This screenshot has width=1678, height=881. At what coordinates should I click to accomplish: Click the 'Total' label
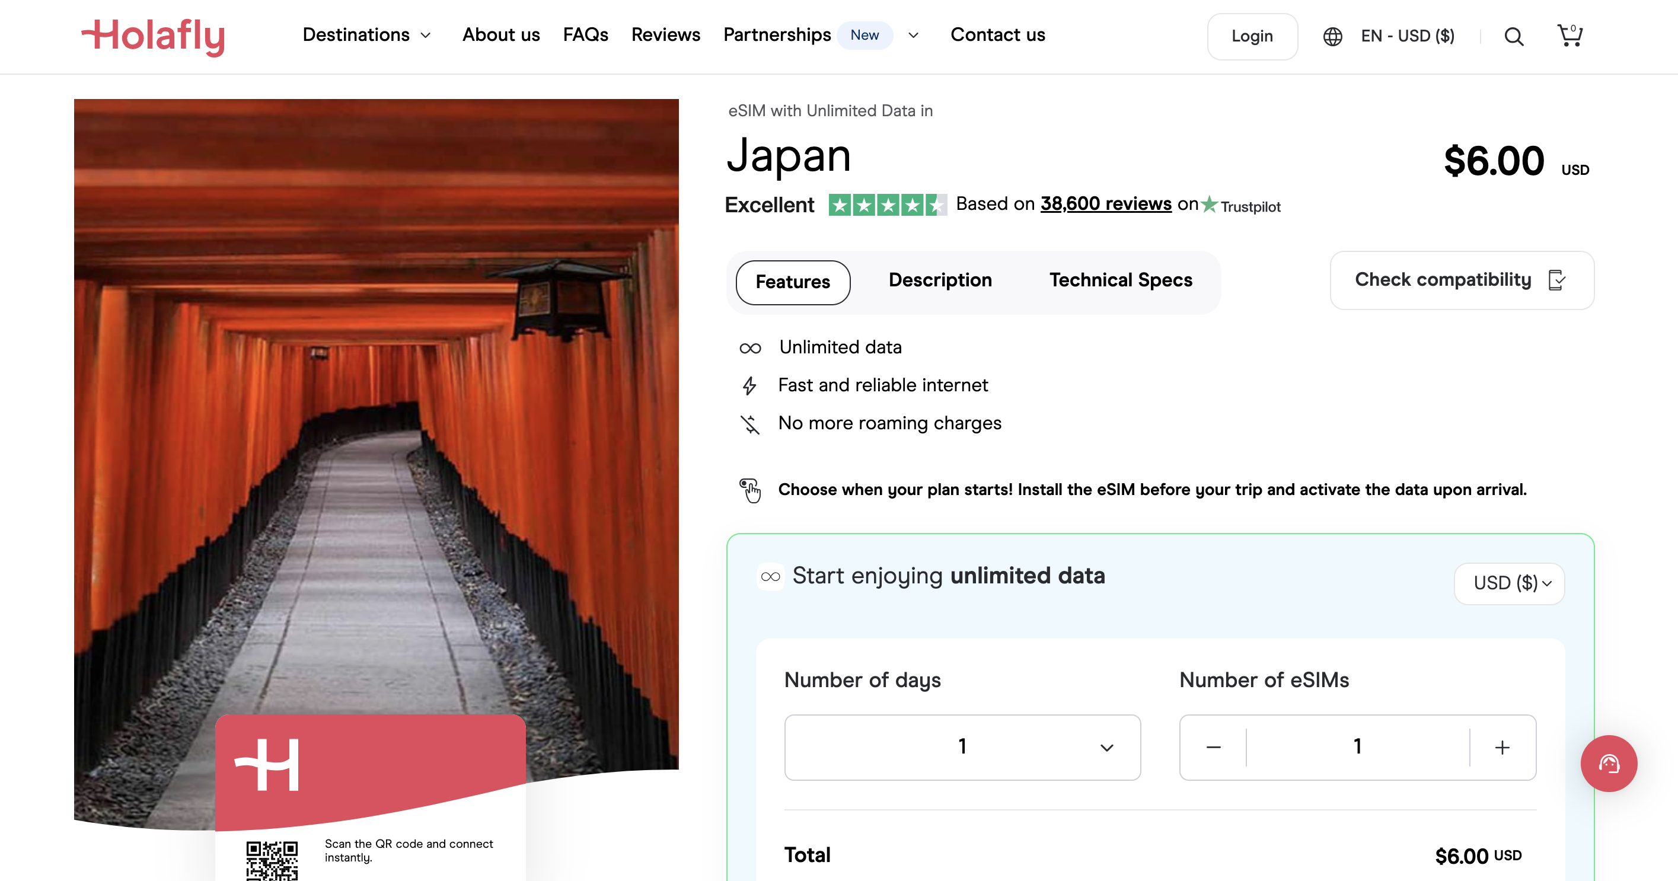coord(807,855)
